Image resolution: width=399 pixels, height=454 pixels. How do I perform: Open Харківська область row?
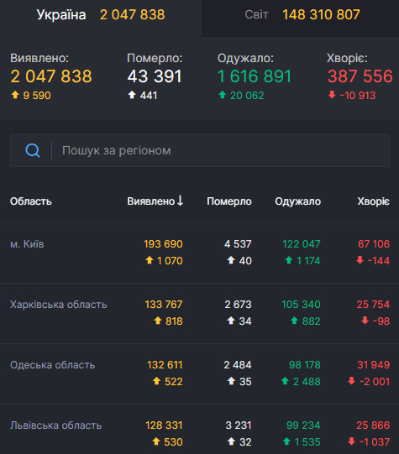[x=199, y=313]
